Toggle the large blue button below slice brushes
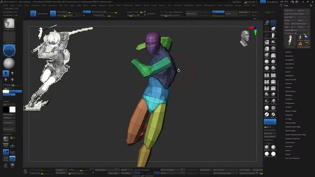This screenshot has height=177, width=315. click(270, 121)
